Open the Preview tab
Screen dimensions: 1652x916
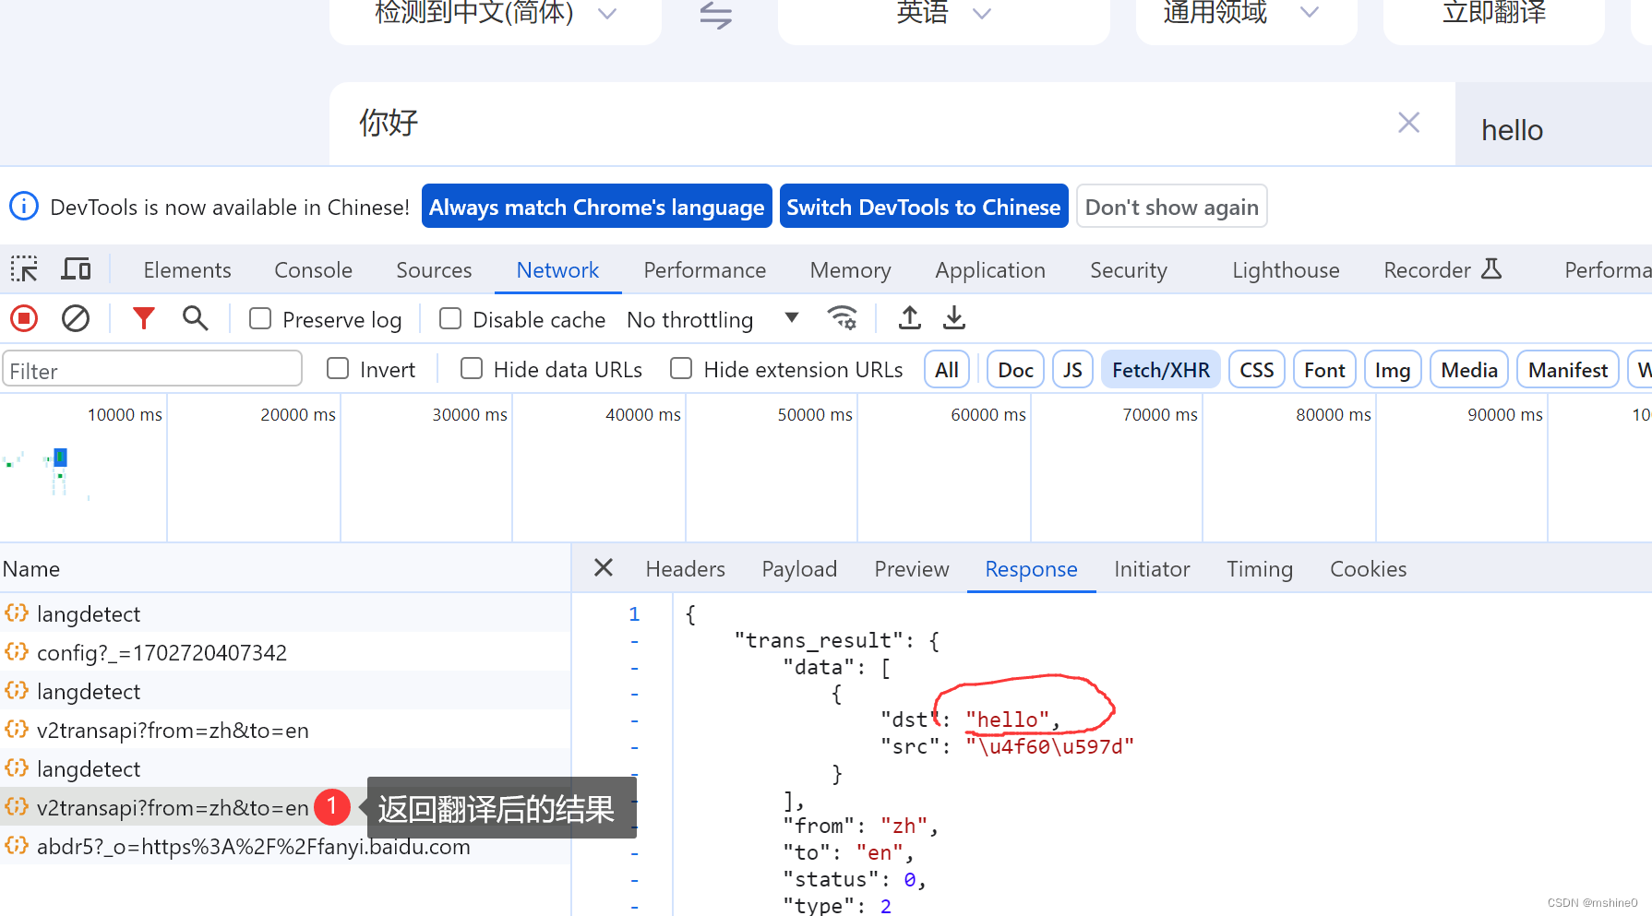click(x=911, y=568)
